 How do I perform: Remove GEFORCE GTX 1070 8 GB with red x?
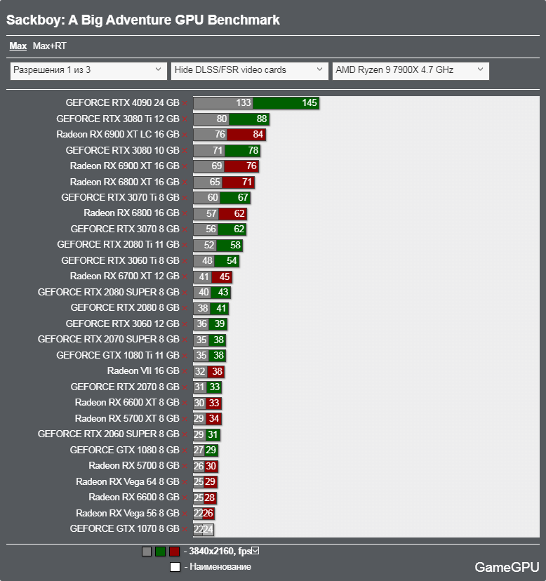tap(185, 529)
